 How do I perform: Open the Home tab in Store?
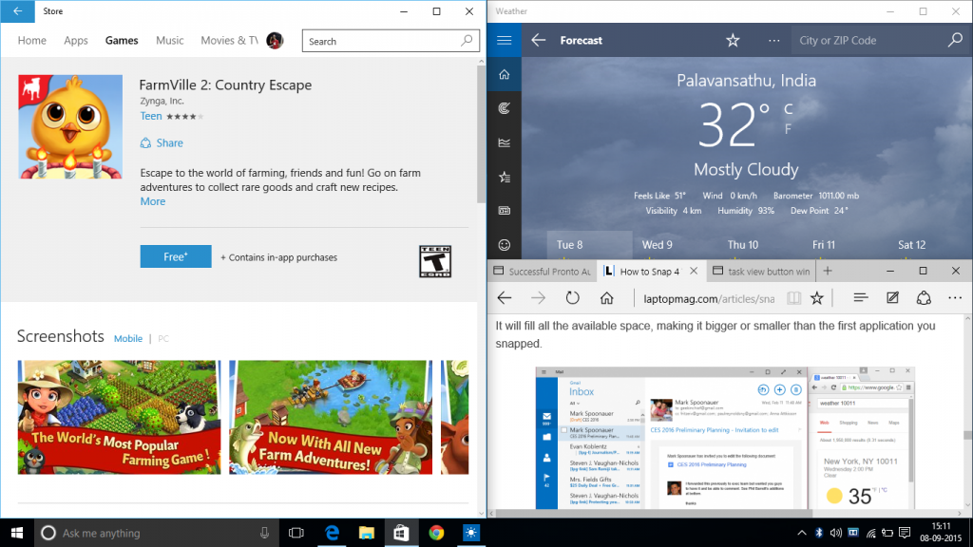point(31,40)
